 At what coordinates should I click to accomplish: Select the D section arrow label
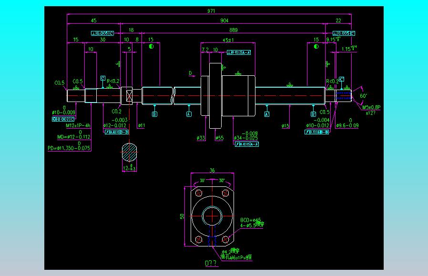[x=190, y=73]
